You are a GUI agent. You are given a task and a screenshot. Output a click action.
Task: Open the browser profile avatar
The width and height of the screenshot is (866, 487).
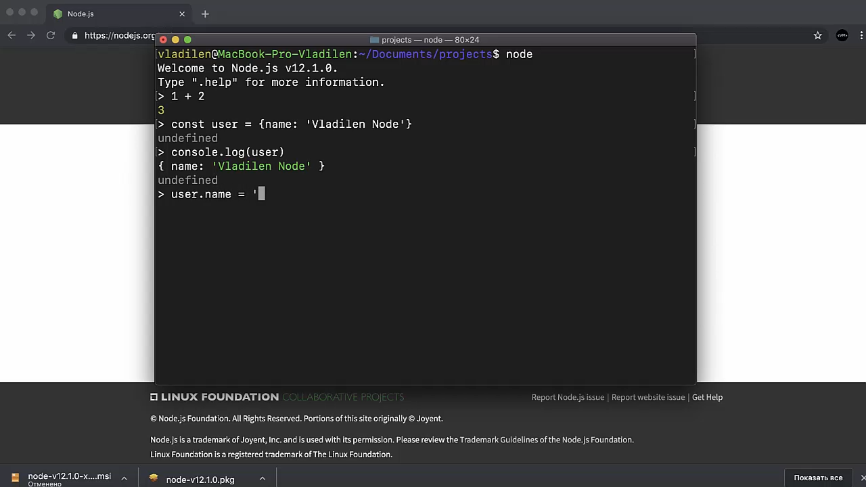coord(842,35)
